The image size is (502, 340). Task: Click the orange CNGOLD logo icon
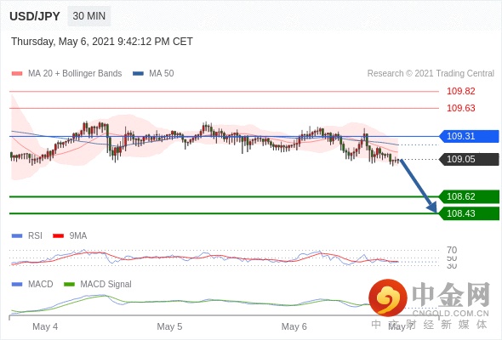coord(388,297)
